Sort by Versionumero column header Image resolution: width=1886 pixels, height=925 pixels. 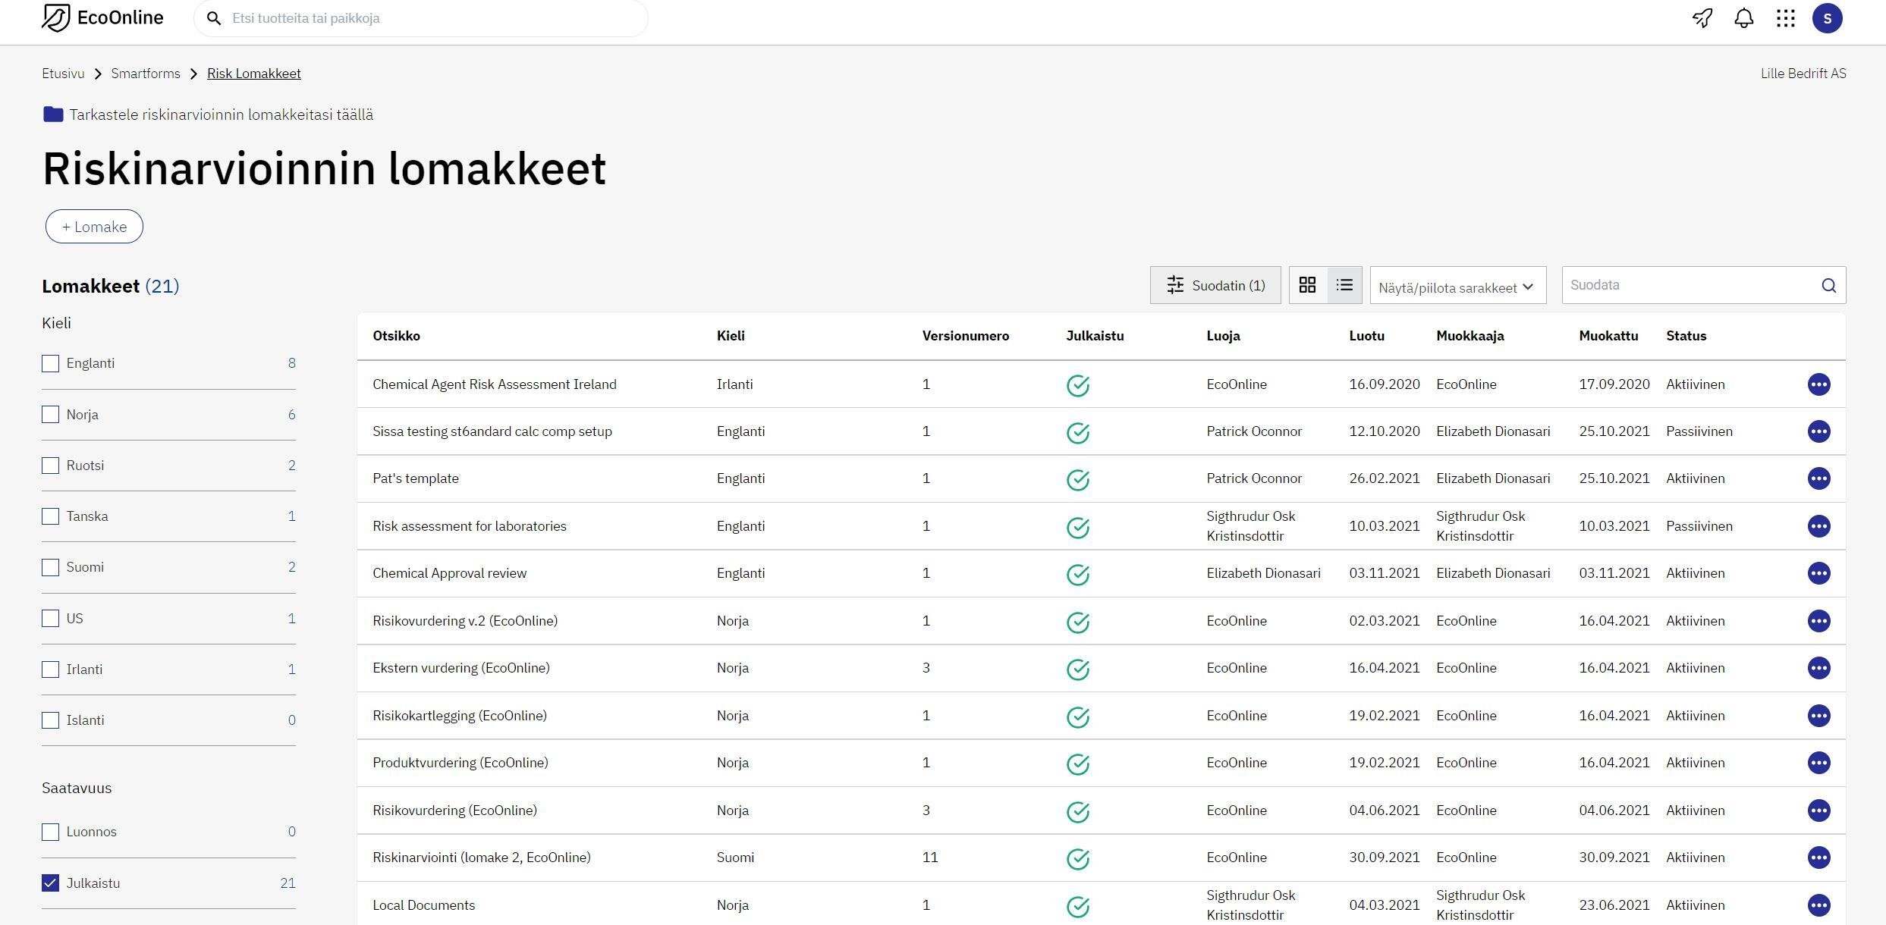(965, 336)
